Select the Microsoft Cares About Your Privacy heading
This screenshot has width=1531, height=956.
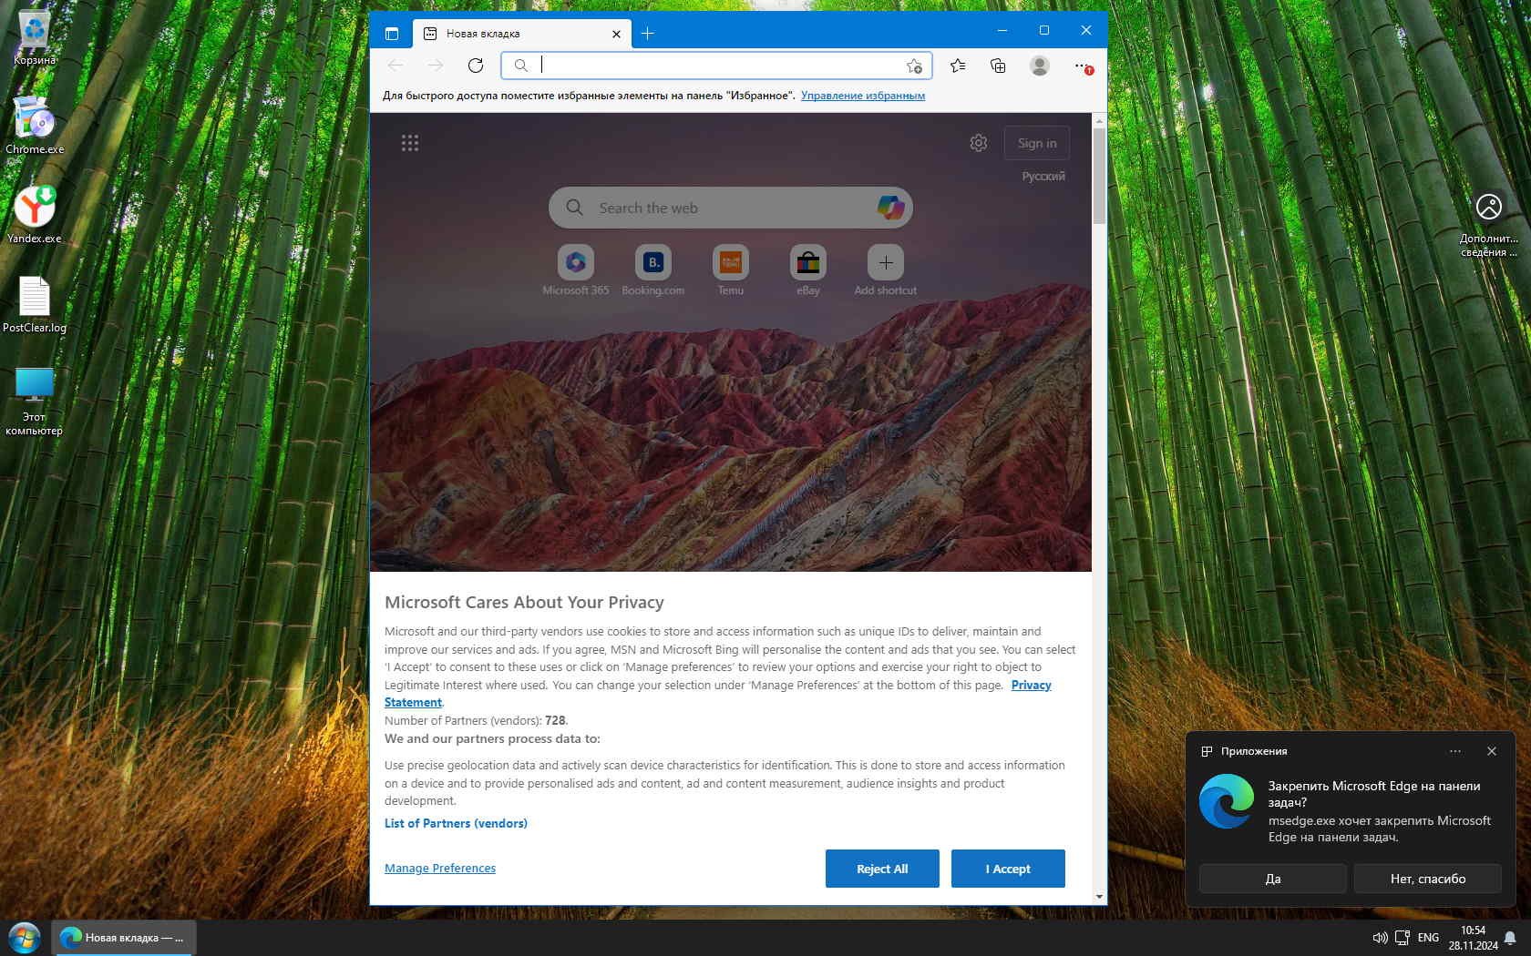(524, 603)
